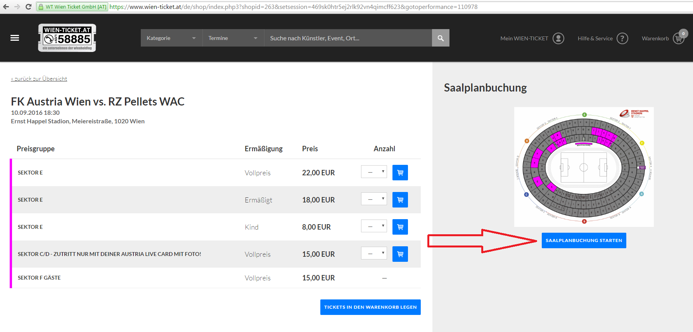Open Mein WIEN-TICKET user profile icon
The width and height of the screenshot is (693, 332).
pos(558,38)
